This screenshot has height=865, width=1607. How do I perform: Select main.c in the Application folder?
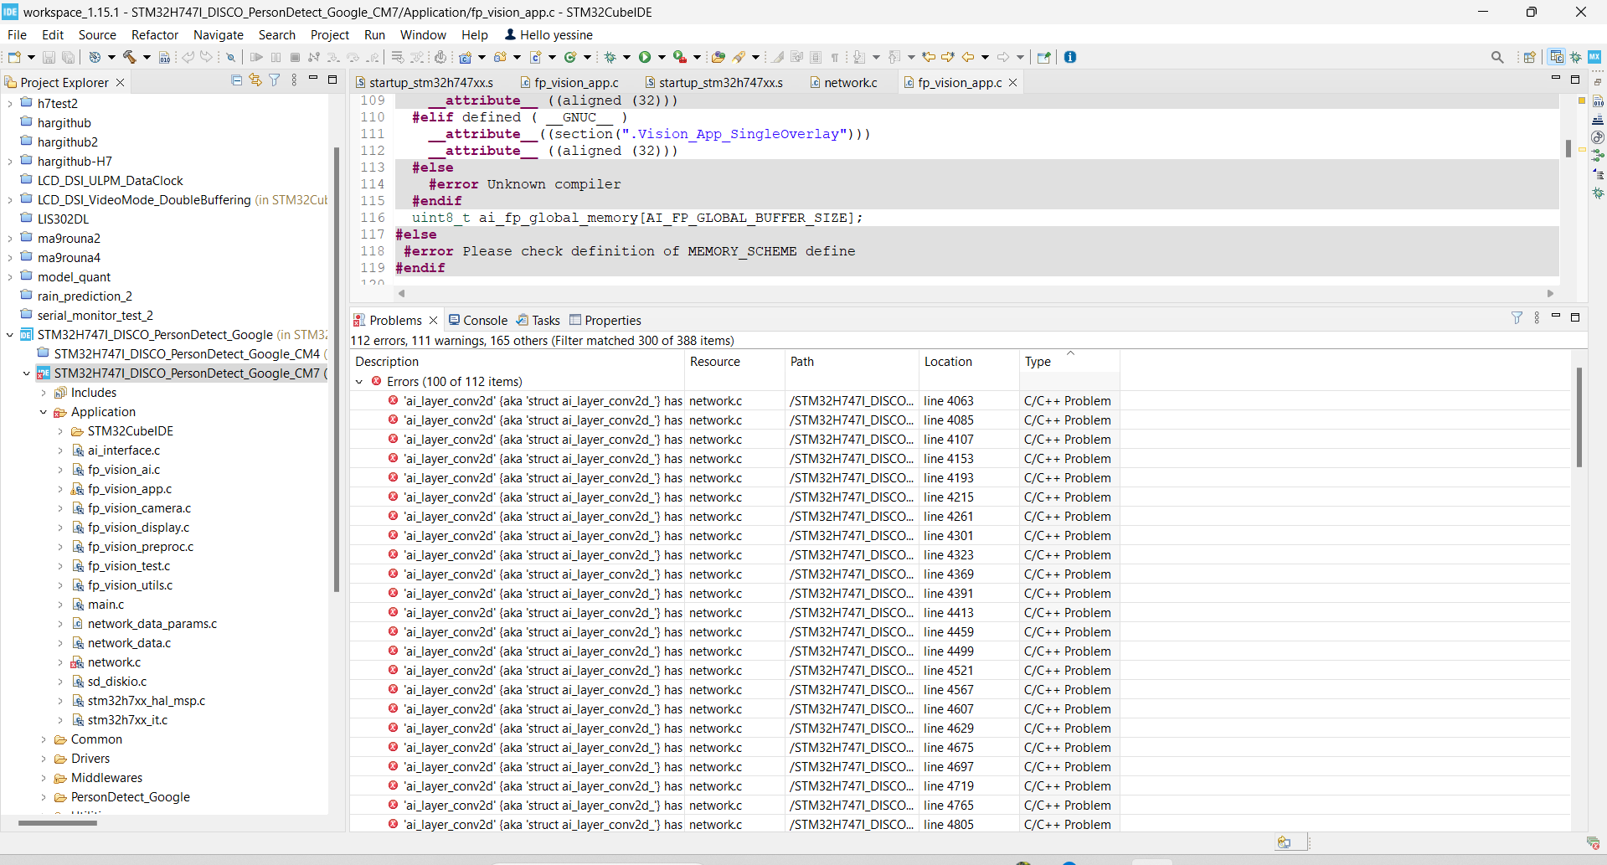pos(106,605)
